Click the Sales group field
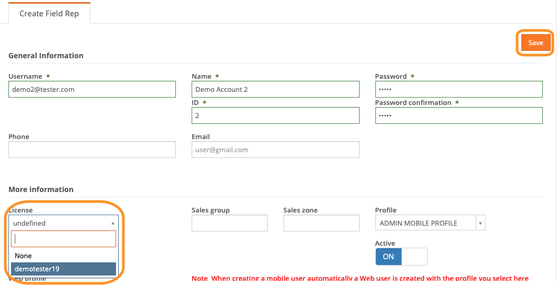The height and width of the screenshot is (286, 557). (229, 223)
